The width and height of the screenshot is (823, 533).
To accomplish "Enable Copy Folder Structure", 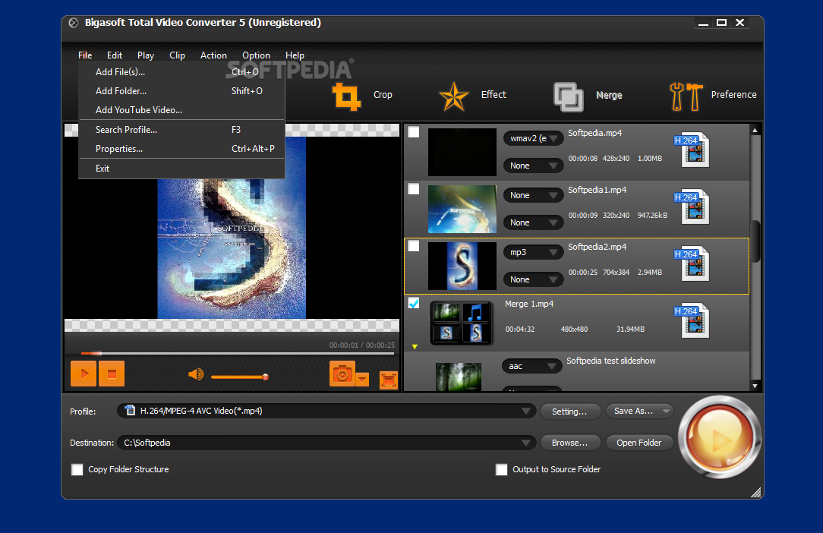I will [x=77, y=469].
